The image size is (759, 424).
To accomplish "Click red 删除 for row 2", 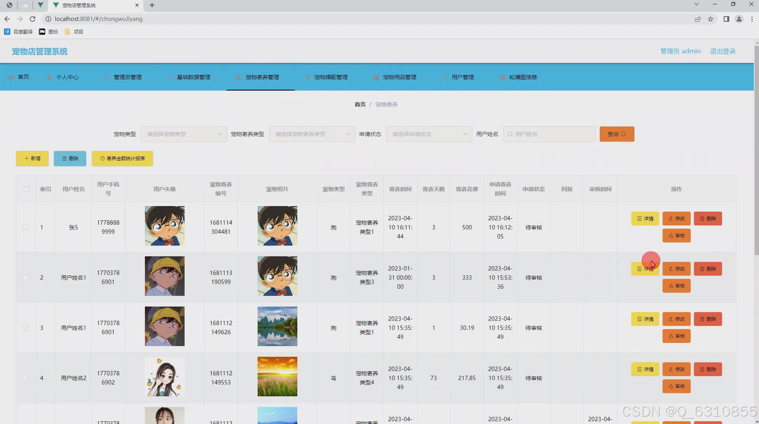I will (x=708, y=269).
